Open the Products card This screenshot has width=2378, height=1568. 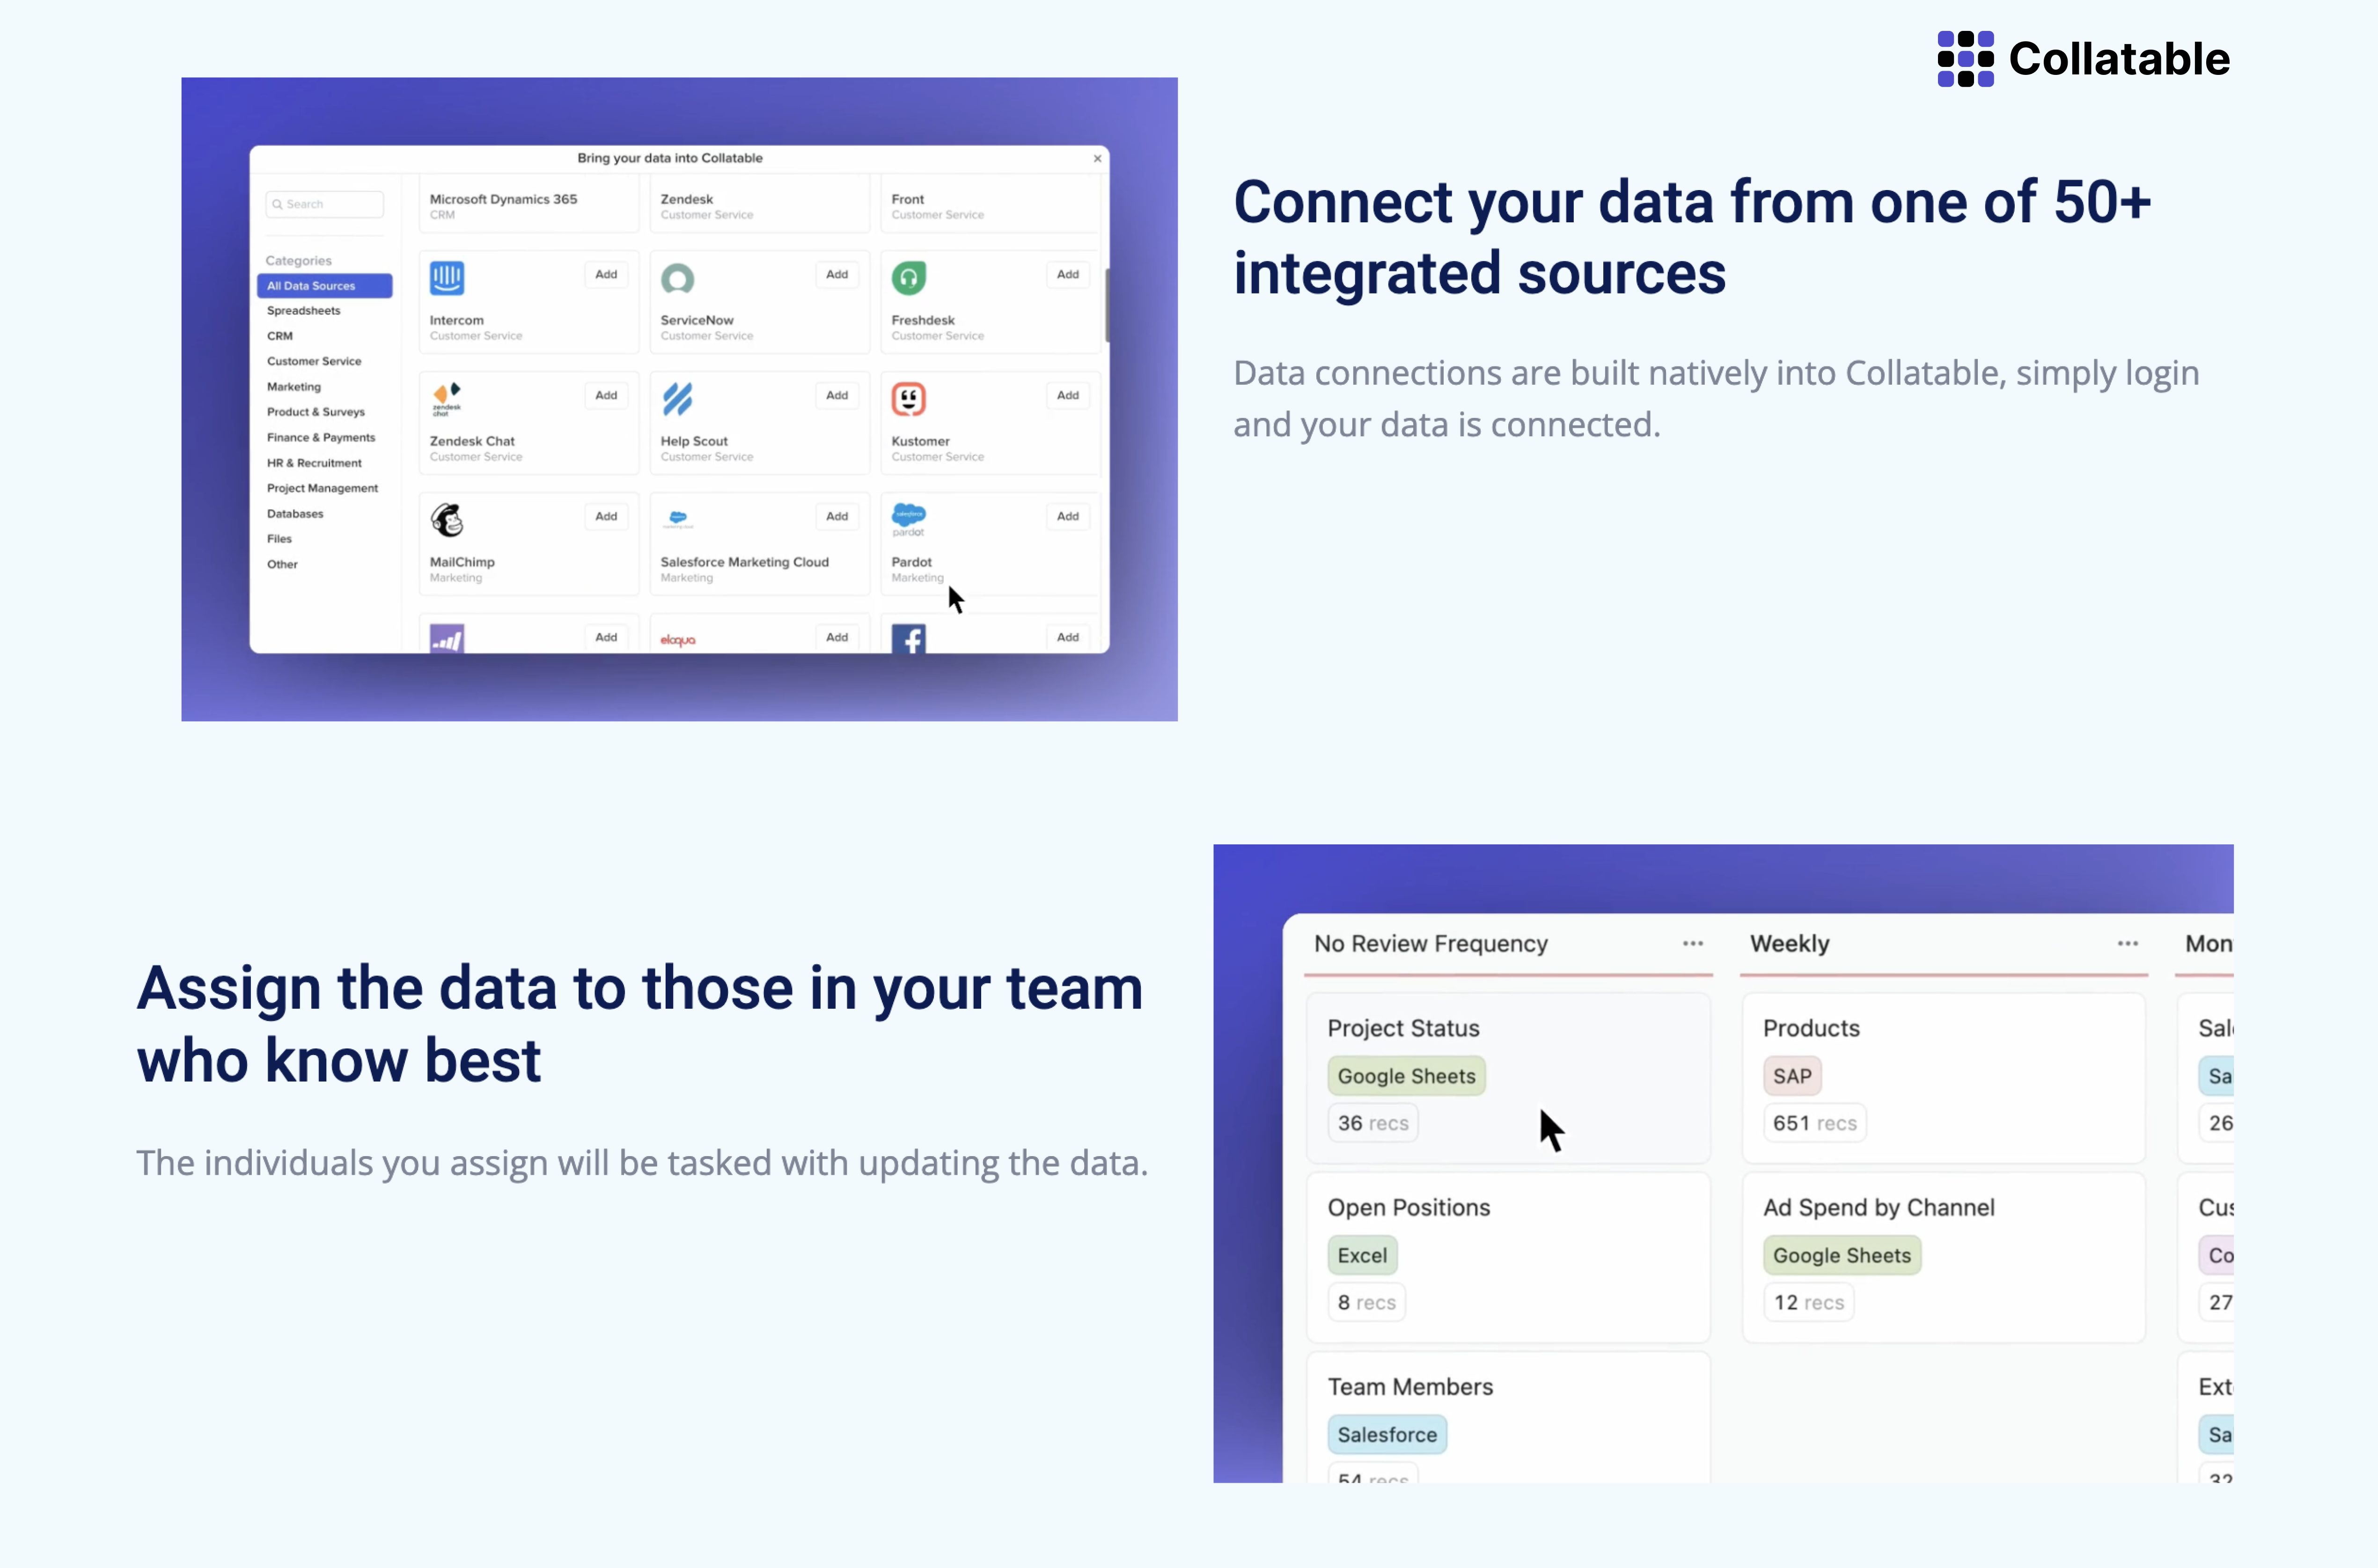click(x=1943, y=1077)
